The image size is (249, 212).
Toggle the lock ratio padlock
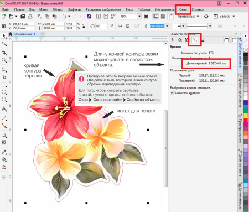[84, 26]
